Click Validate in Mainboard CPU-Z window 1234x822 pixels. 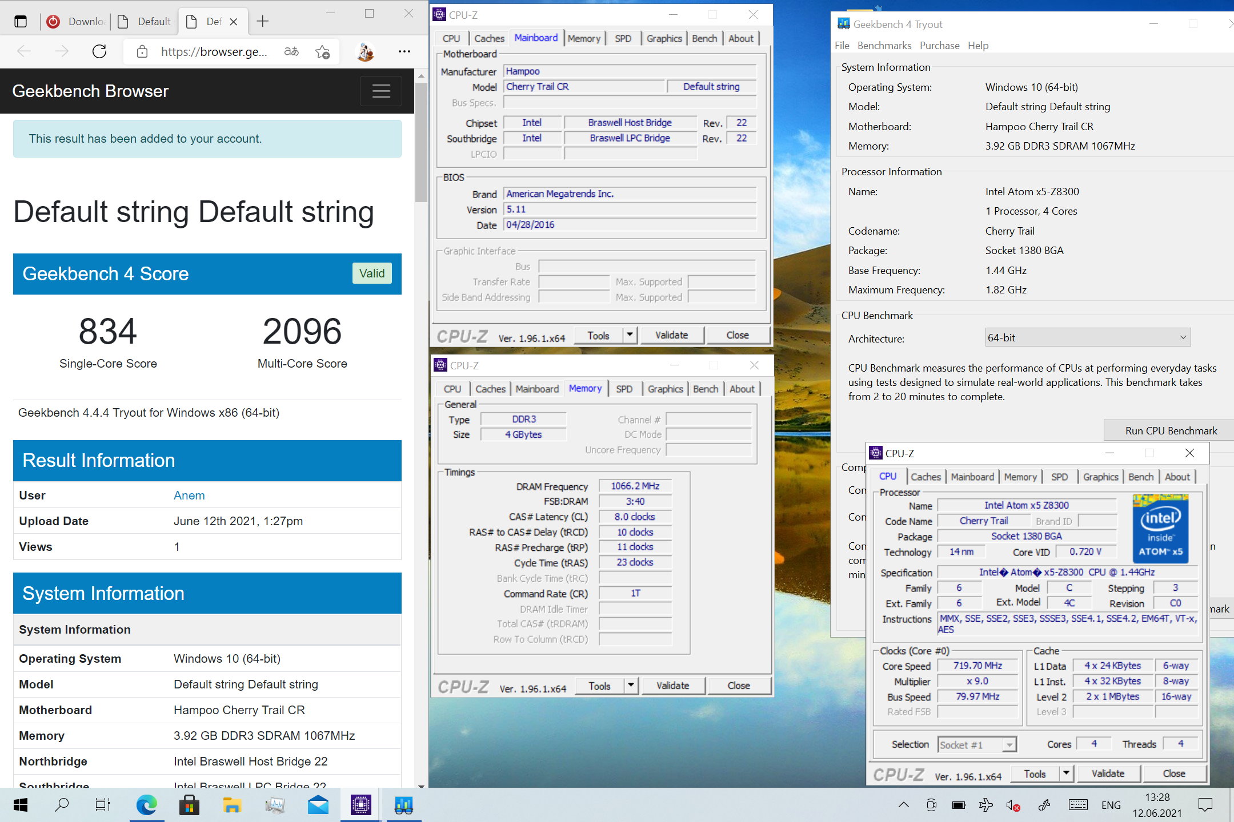(672, 335)
